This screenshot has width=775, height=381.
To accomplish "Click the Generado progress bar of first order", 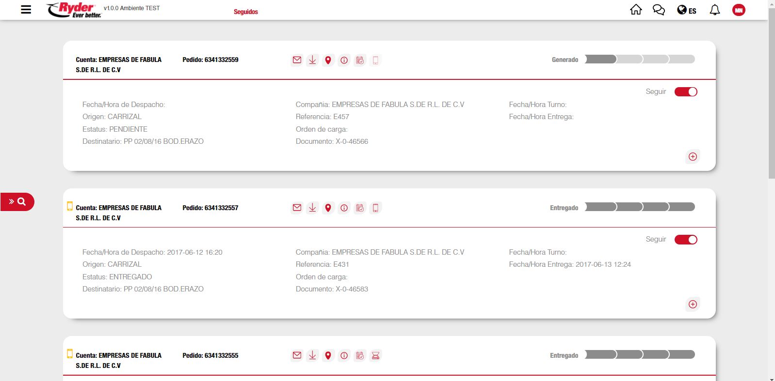I will [x=639, y=59].
